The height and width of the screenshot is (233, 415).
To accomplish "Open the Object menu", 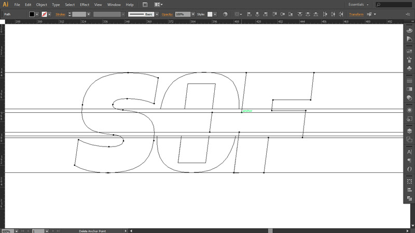I will [x=42, y=4].
